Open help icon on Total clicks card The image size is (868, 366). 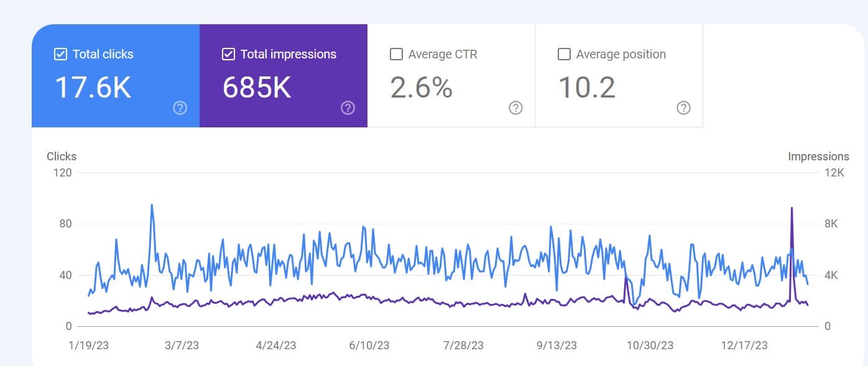pyautogui.click(x=180, y=109)
